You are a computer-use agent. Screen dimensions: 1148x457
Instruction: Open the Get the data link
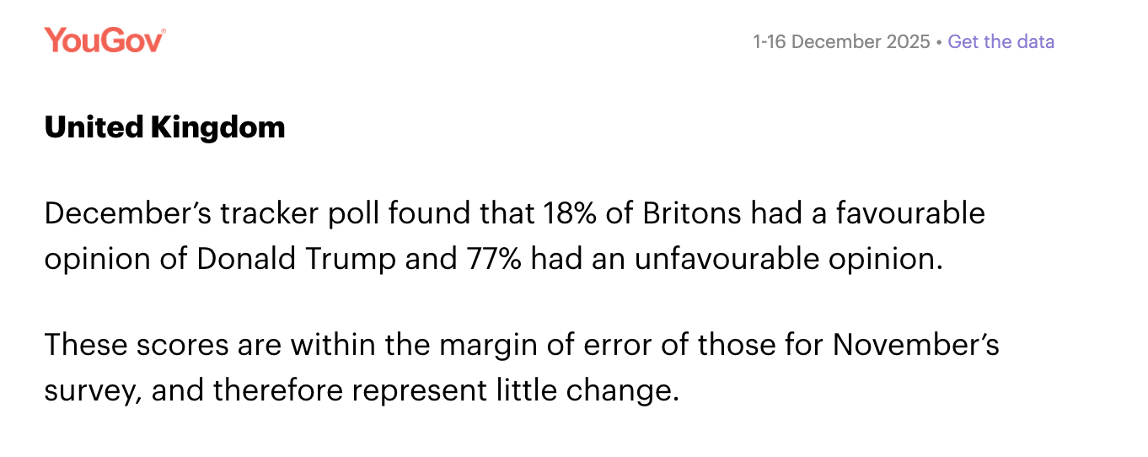click(1000, 41)
